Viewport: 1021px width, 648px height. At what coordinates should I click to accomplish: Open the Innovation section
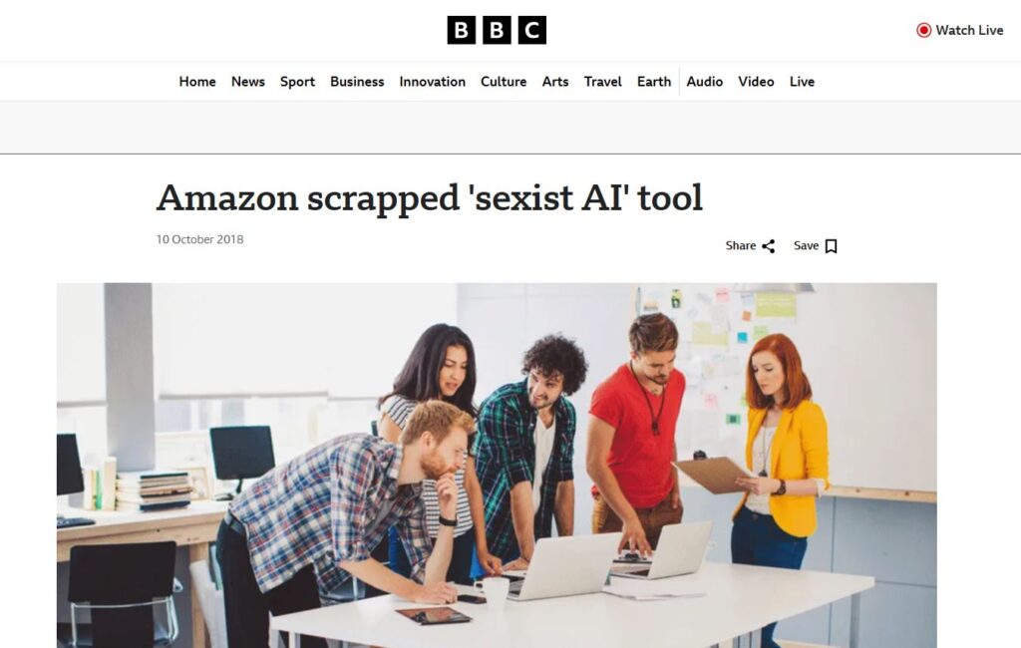(433, 82)
